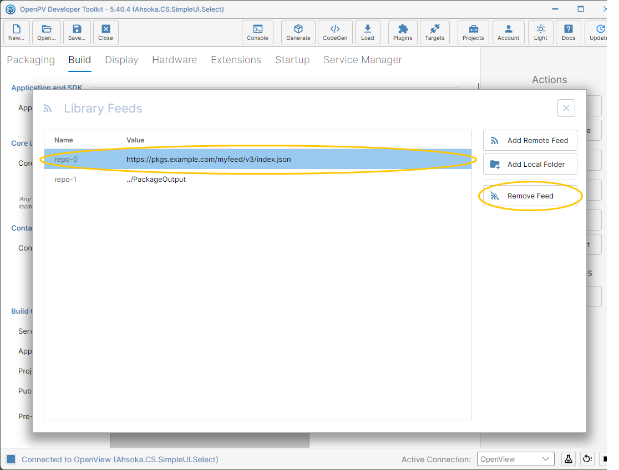
Task: Switch to the Startup tab
Action: point(292,60)
